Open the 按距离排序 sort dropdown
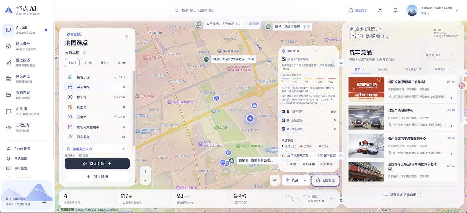Image resolution: width=467 pixels, height=213 pixels. pos(440,55)
